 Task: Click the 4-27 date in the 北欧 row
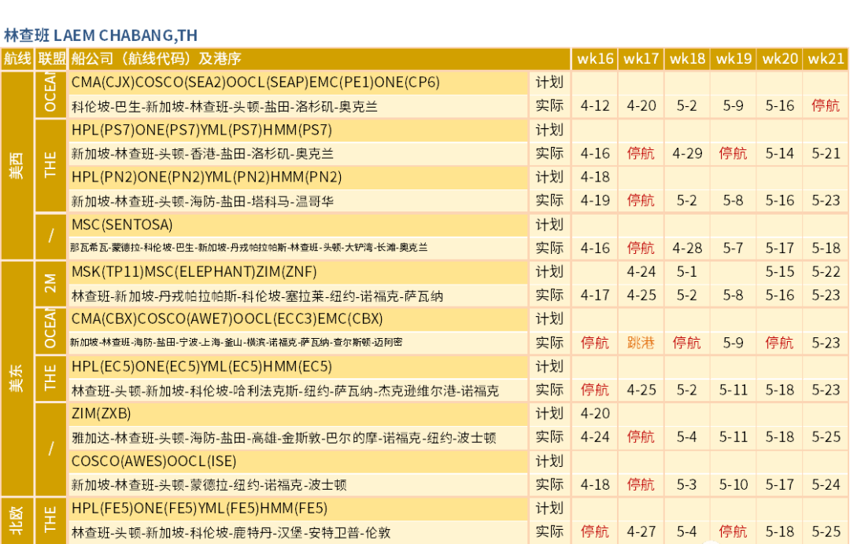[641, 532]
